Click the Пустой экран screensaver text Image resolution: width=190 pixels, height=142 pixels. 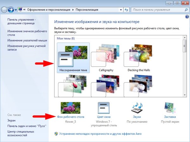(x=170, y=122)
